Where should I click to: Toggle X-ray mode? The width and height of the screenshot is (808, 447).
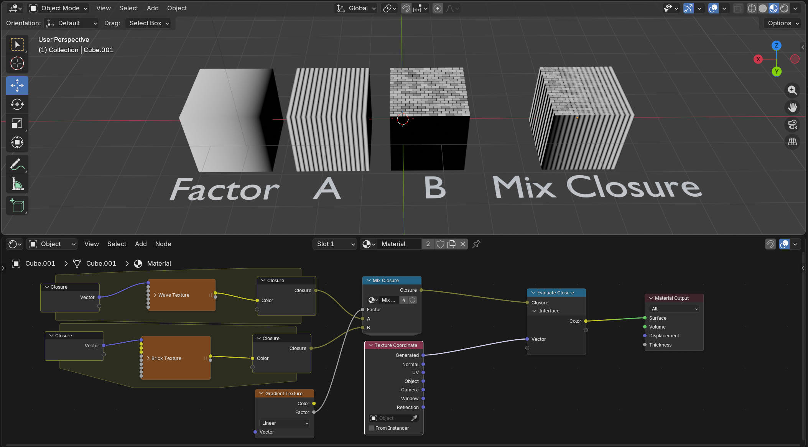coord(737,8)
